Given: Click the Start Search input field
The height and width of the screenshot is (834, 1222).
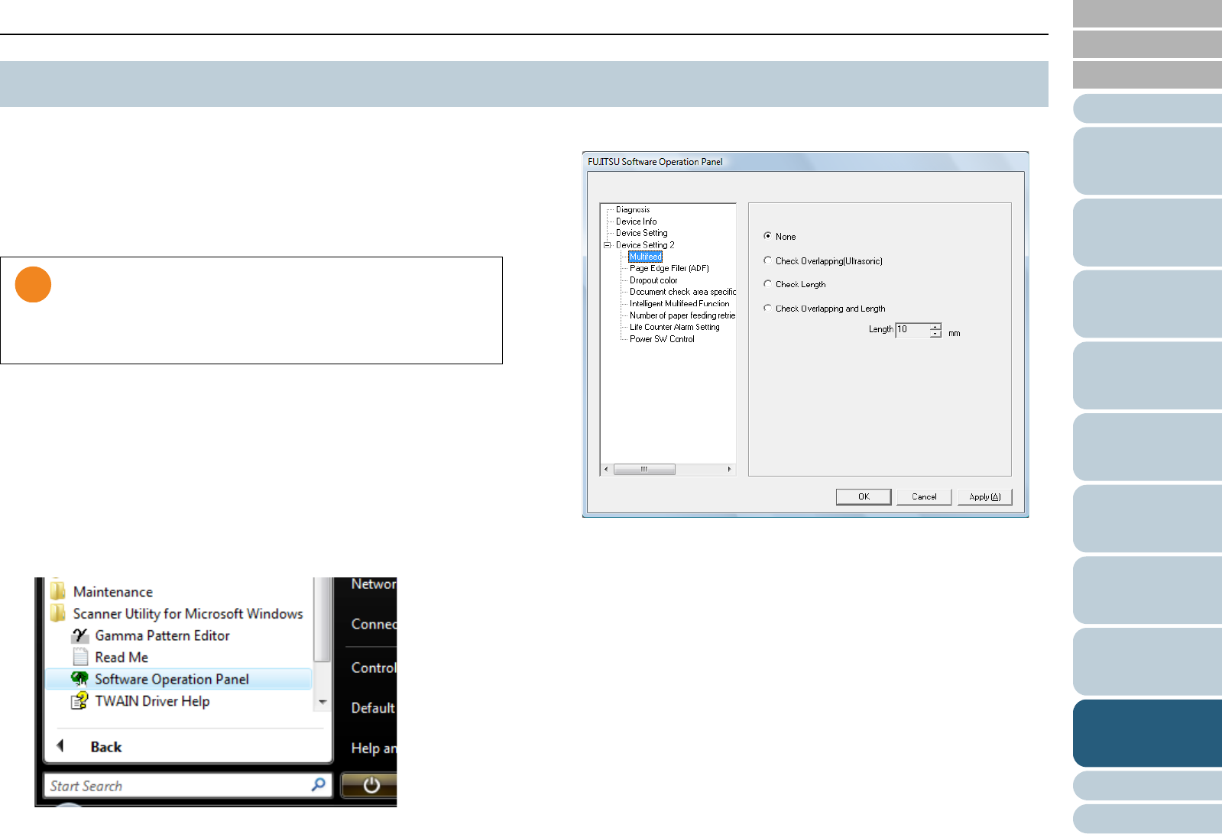Looking at the screenshot, I should coord(176,785).
